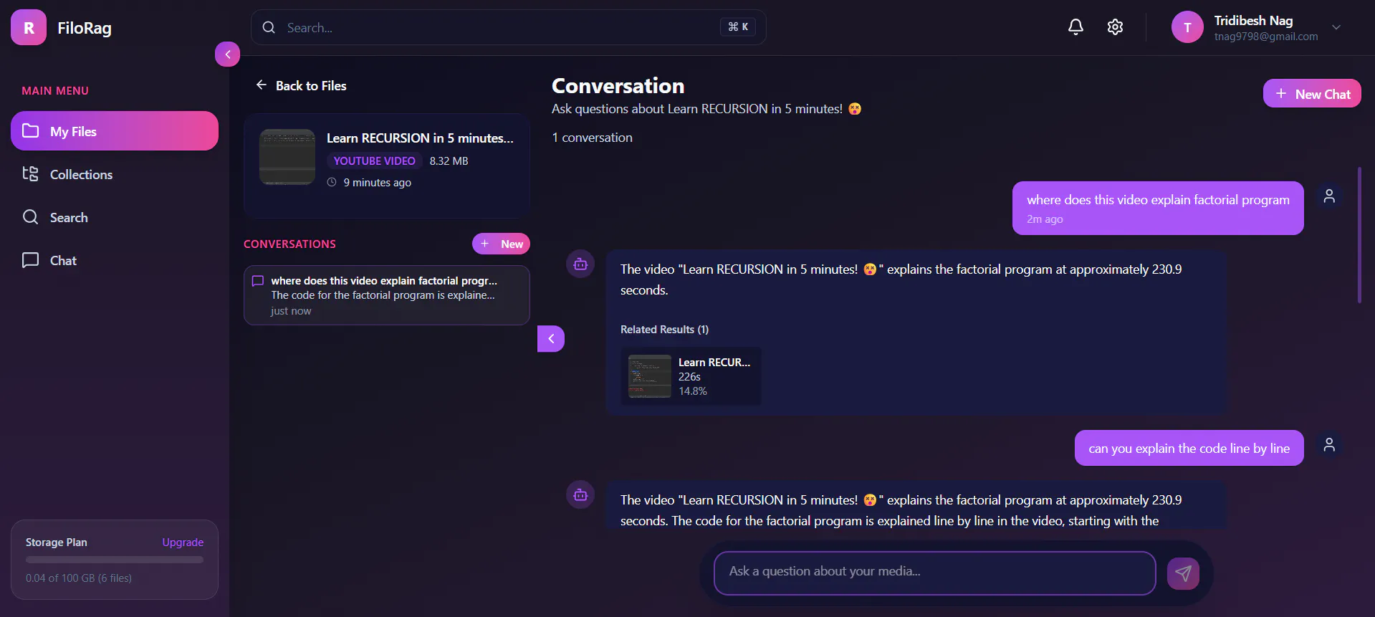Click the 'can you explain the code line by line' bubble

click(1189, 448)
